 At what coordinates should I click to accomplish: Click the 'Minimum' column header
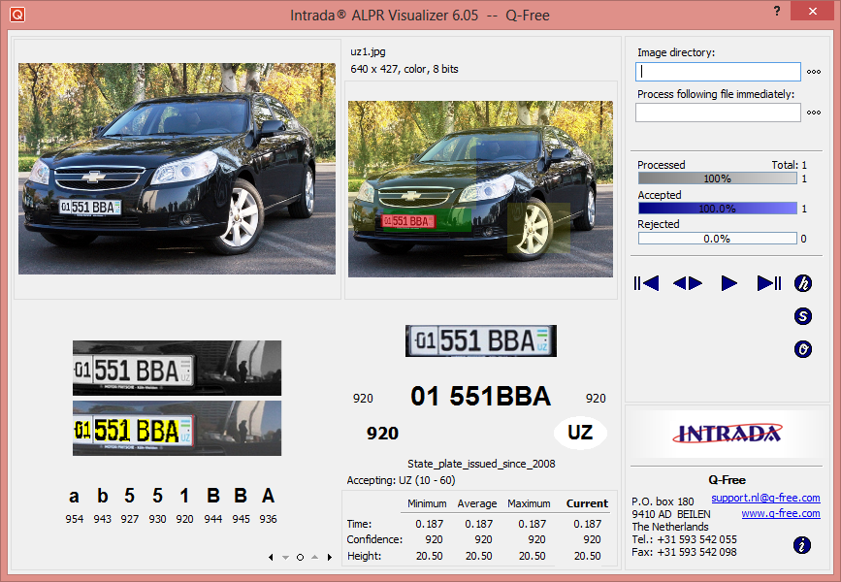click(x=427, y=503)
